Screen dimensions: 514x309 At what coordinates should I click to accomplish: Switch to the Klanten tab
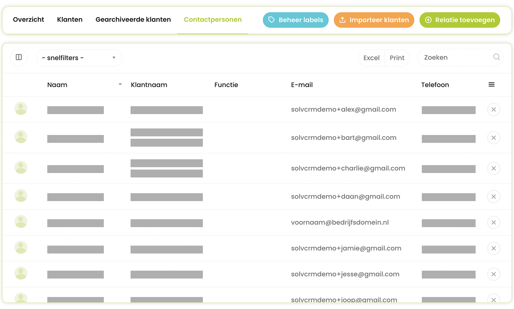pyautogui.click(x=70, y=20)
